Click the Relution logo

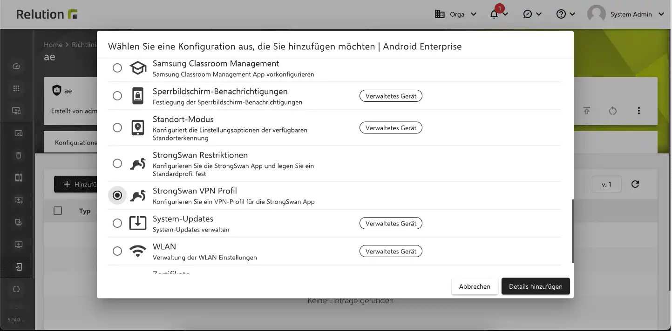(47, 14)
